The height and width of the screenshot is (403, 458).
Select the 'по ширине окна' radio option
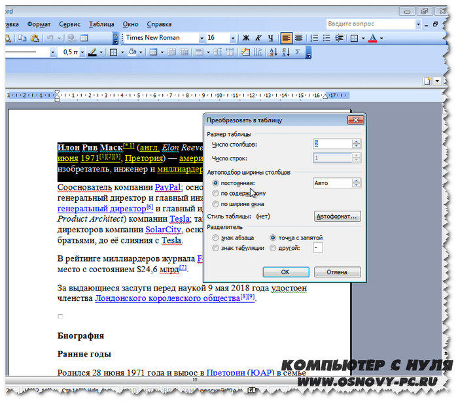coord(215,204)
